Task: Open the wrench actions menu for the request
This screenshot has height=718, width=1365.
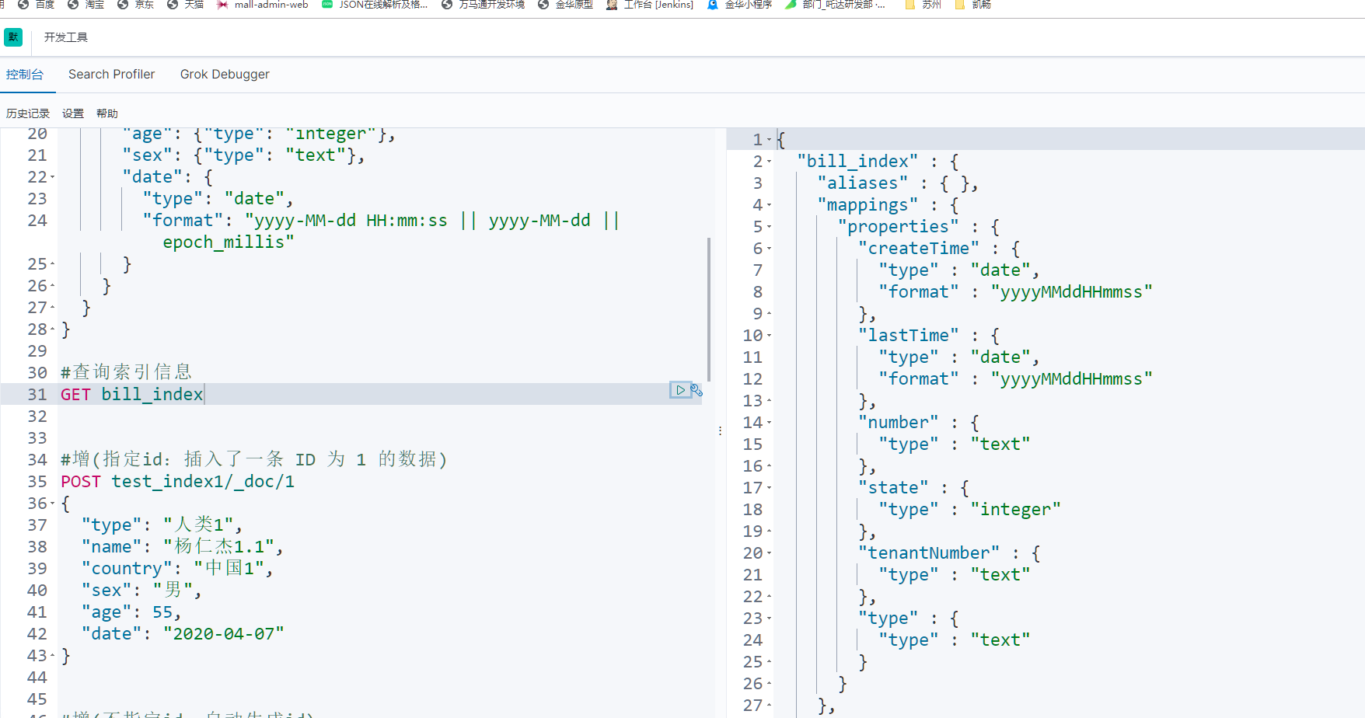Action: [x=696, y=390]
